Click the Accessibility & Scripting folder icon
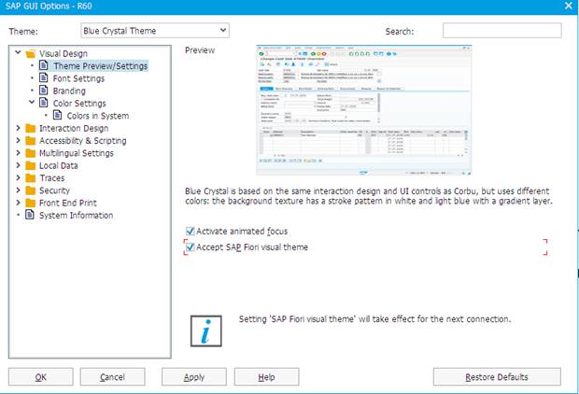Image resolution: width=579 pixels, height=394 pixels. [30, 141]
